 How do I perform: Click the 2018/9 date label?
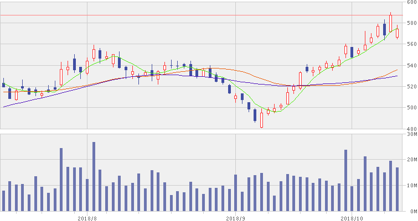tap(236, 217)
